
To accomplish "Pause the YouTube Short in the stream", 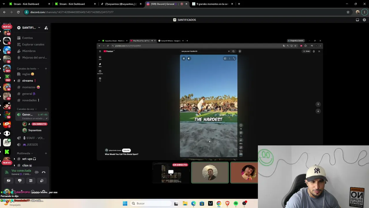I will pos(184,58).
